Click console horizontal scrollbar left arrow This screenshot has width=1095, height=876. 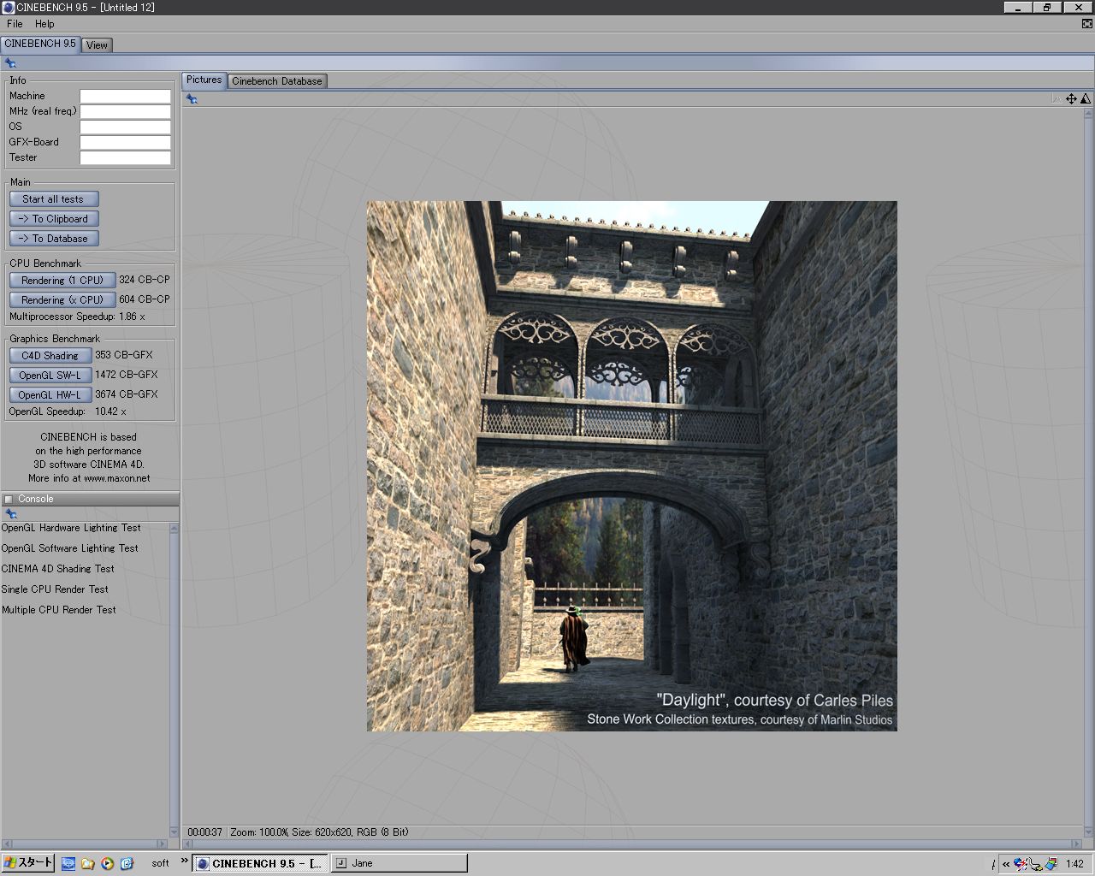tap(5, 844)
